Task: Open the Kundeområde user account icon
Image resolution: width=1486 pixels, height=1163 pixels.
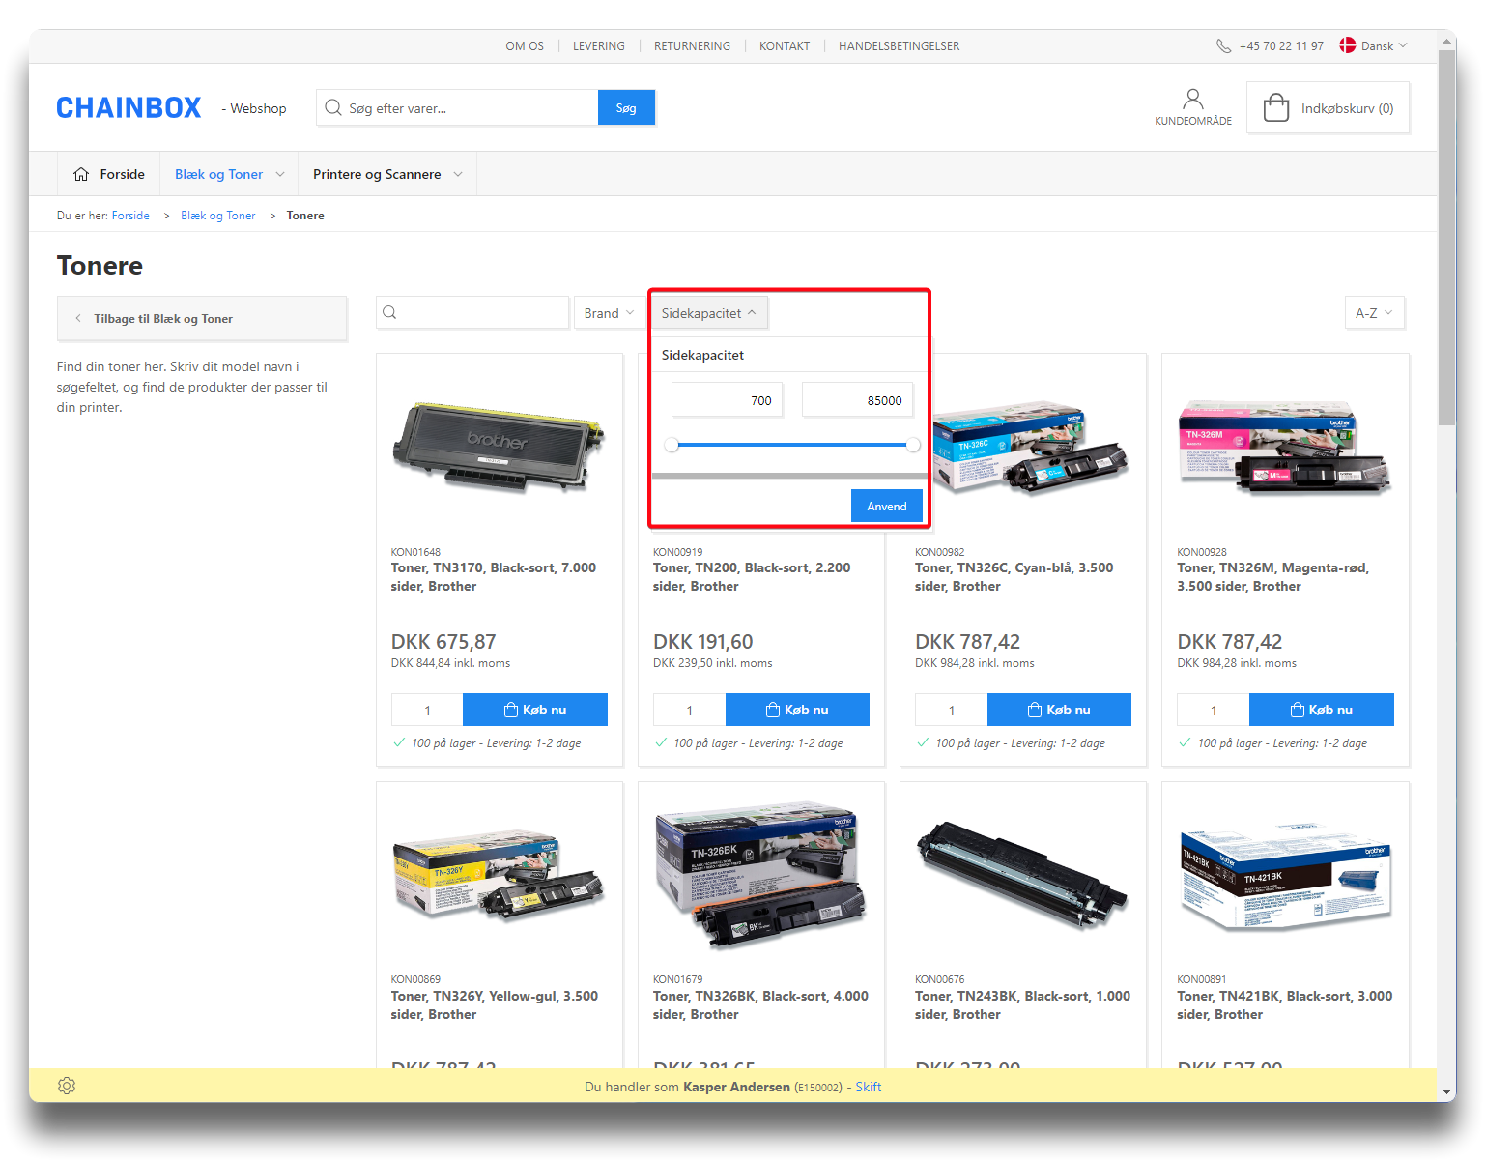Action: (1192, 100)
